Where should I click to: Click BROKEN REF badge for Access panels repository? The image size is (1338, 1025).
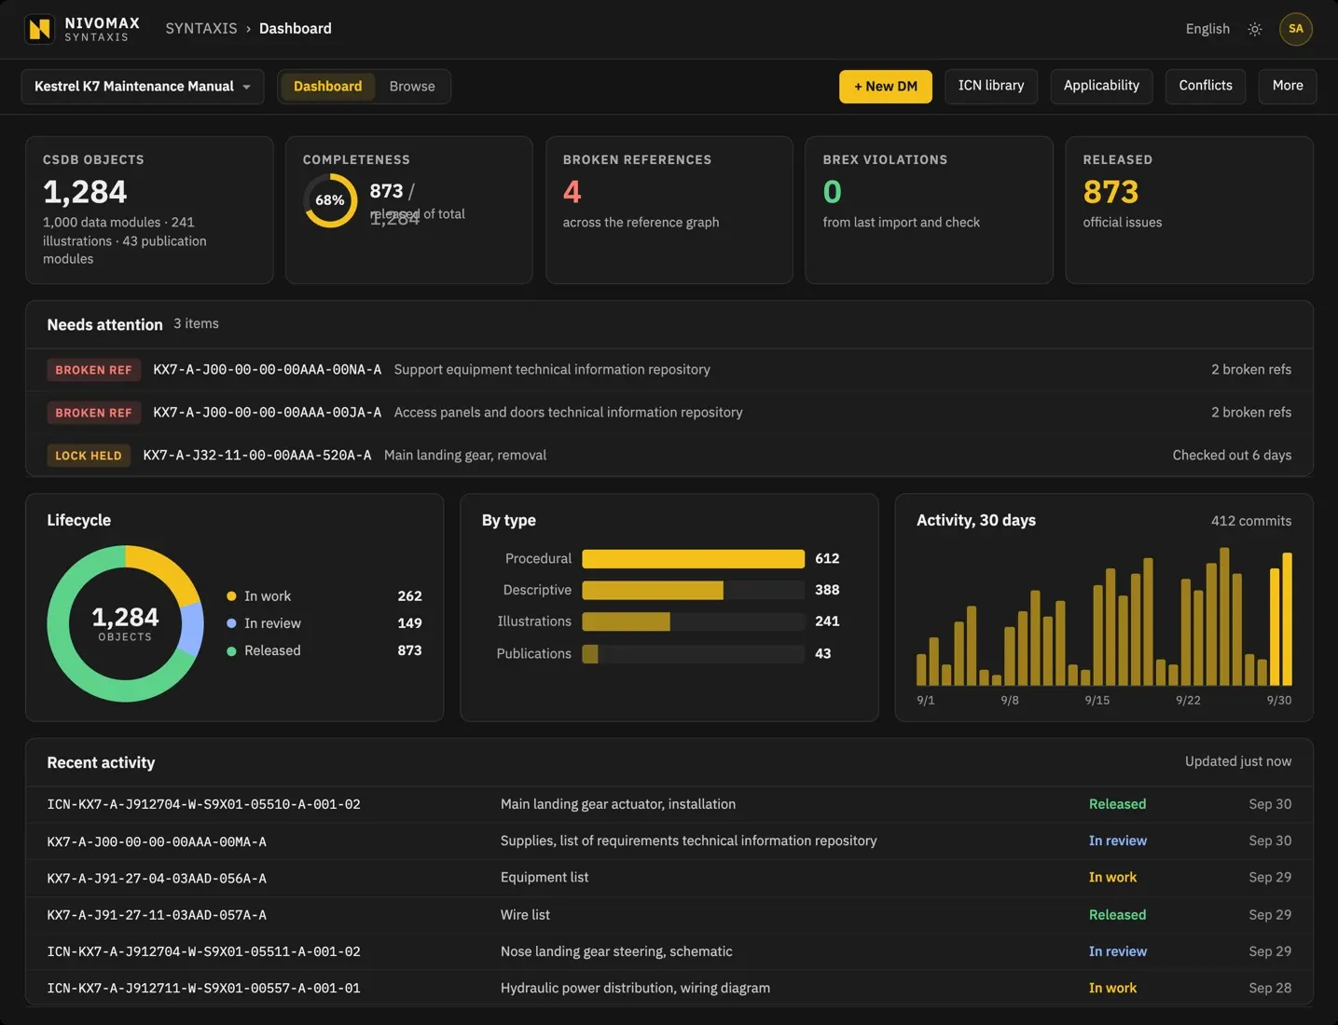(93, 413)
